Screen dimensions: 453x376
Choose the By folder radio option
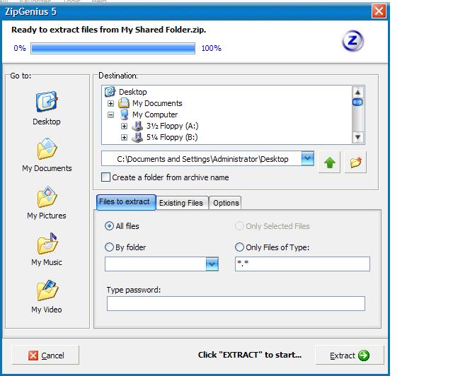(109, 247)
